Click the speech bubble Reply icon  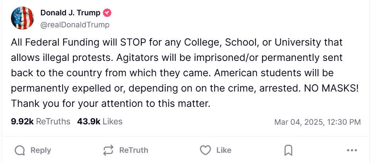coord(20,150)
